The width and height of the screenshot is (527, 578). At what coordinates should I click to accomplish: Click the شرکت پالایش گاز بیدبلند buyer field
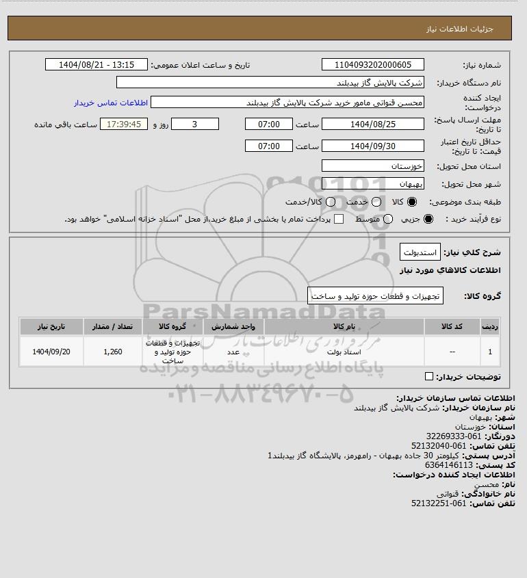(270, 82)
